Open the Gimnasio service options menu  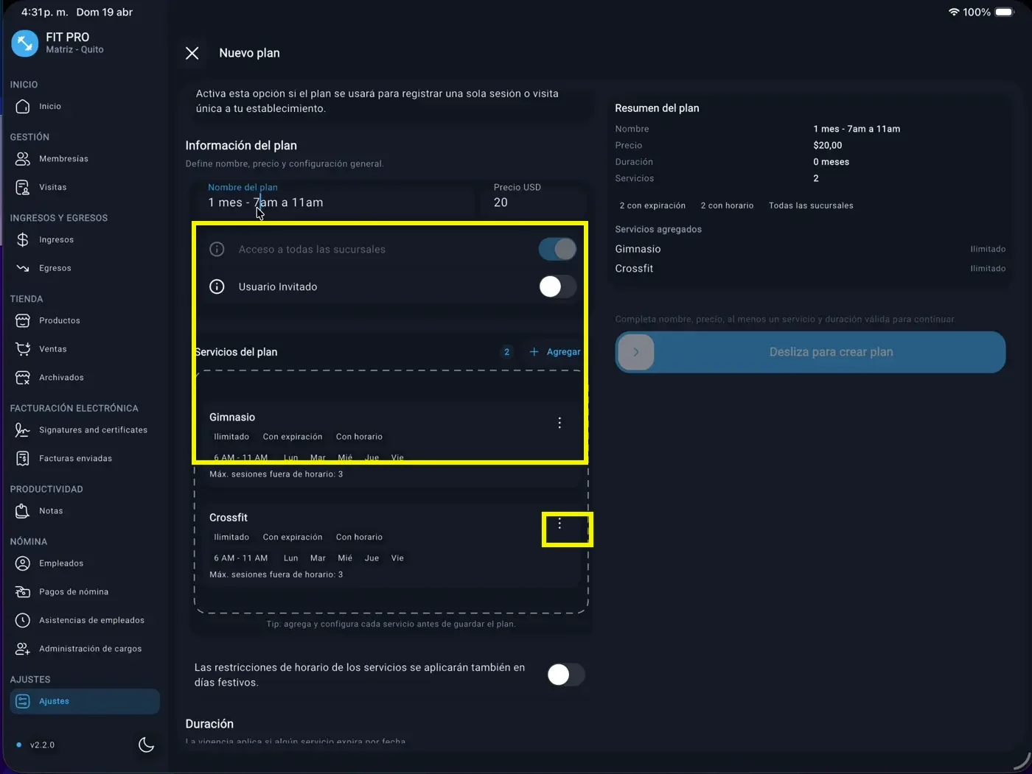point(559,423)
